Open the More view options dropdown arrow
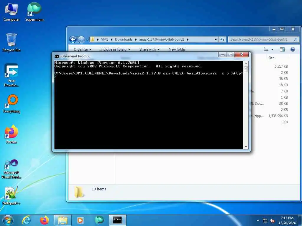Screen dimensions: 302x226 pos(272,49)
